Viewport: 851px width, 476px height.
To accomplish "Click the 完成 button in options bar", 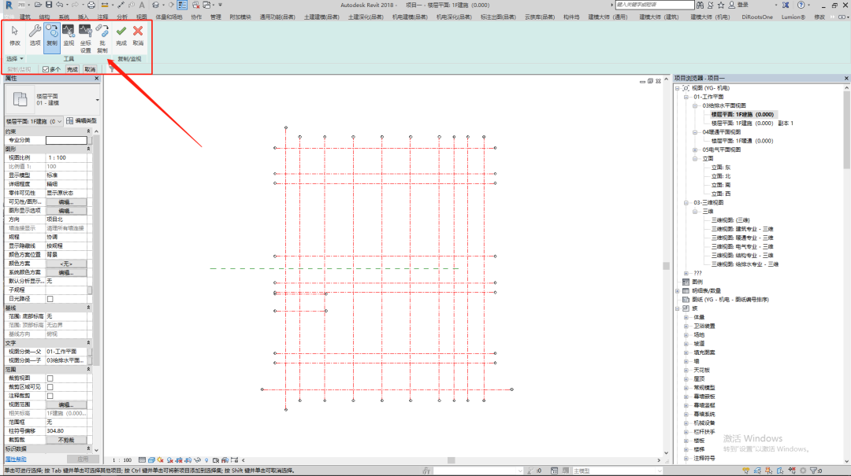I will click(x=72, y=69).
